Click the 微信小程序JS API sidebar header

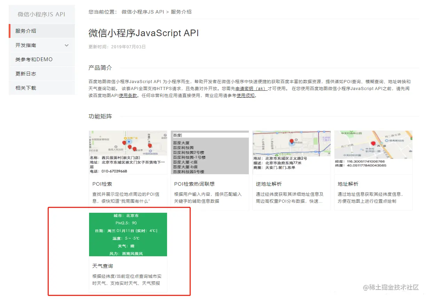[41, 14]
